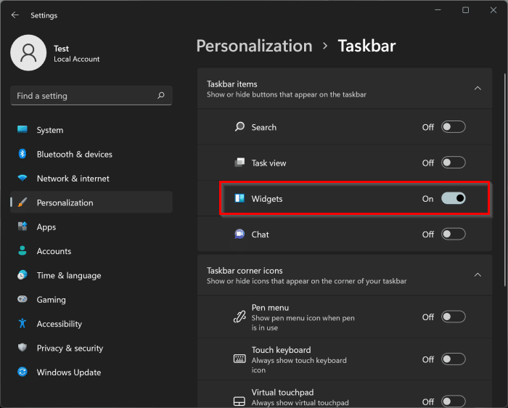
Task: Click the Task view icon
Action: 239,163
